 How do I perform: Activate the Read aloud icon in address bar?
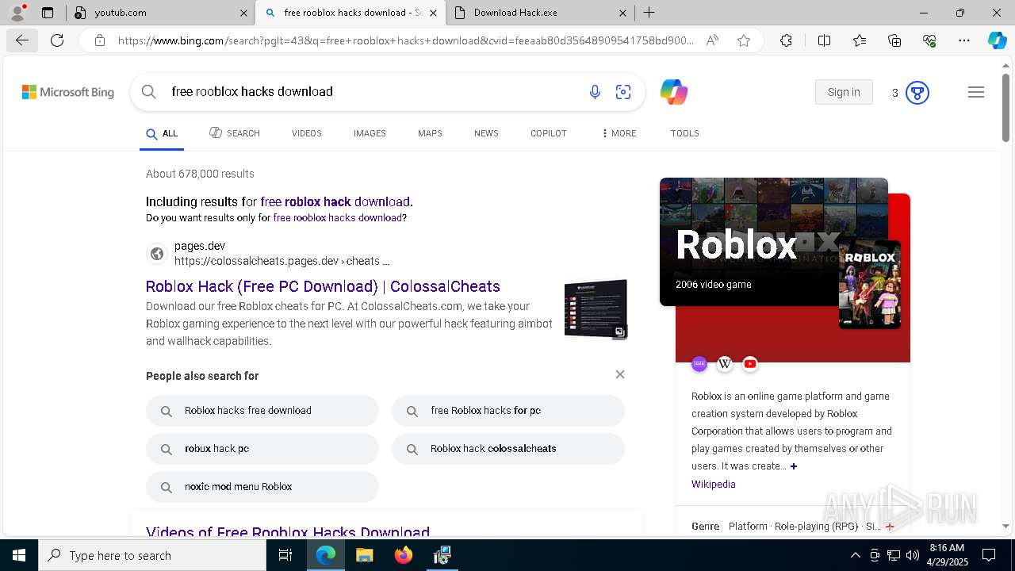click(712, 40)
